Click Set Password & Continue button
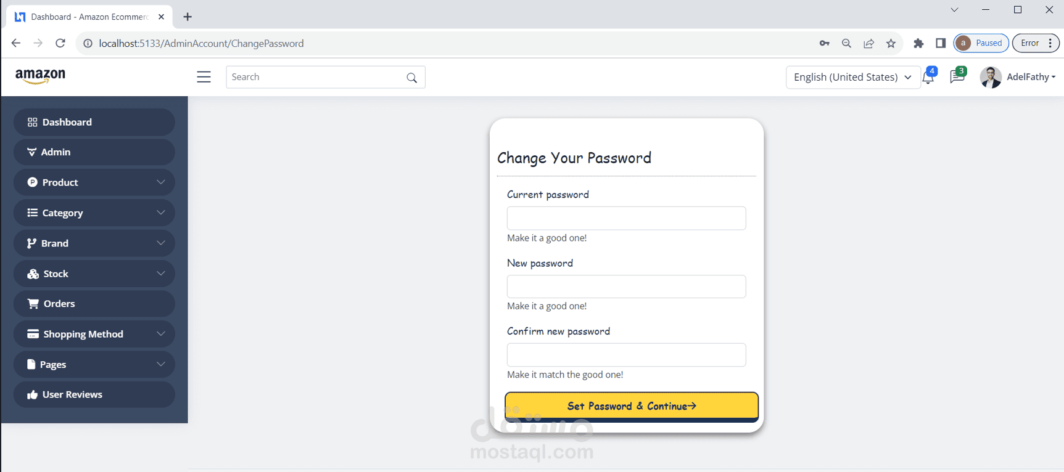This screenshot has width=1064, height=472. (x=632, y=407)
